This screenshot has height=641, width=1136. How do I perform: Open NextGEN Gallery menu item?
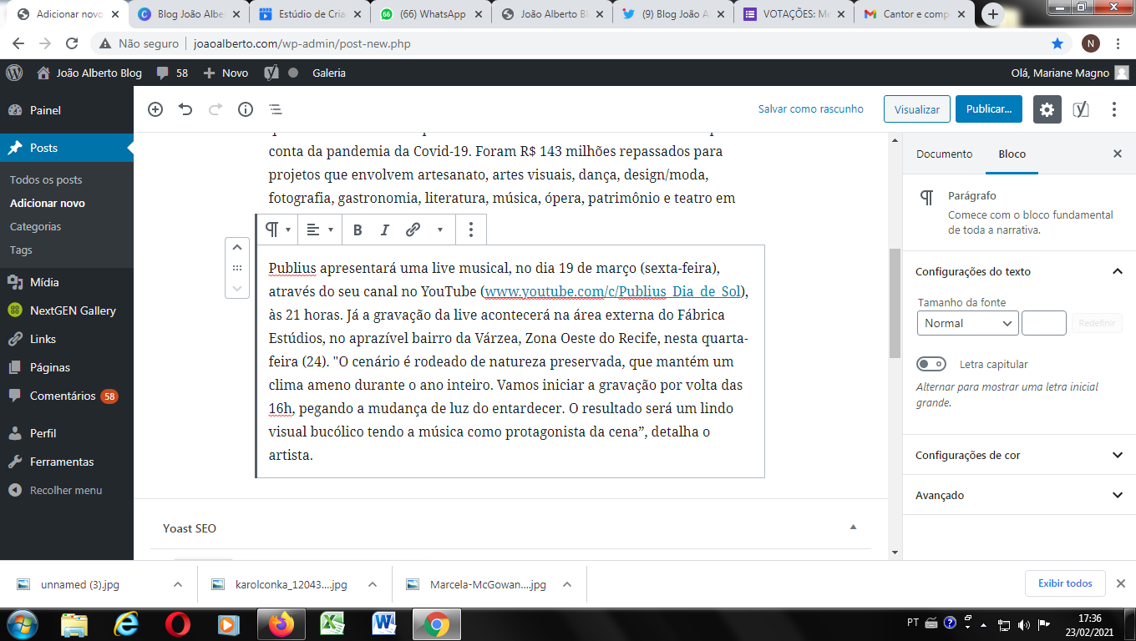[67, 310]
